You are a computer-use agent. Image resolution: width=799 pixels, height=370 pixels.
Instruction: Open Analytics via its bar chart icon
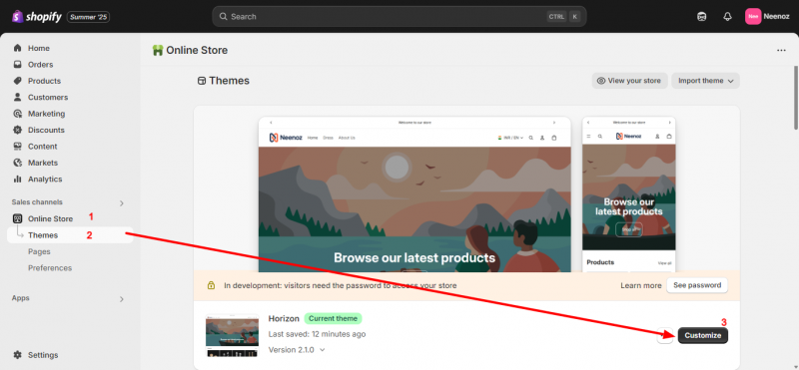18,179
